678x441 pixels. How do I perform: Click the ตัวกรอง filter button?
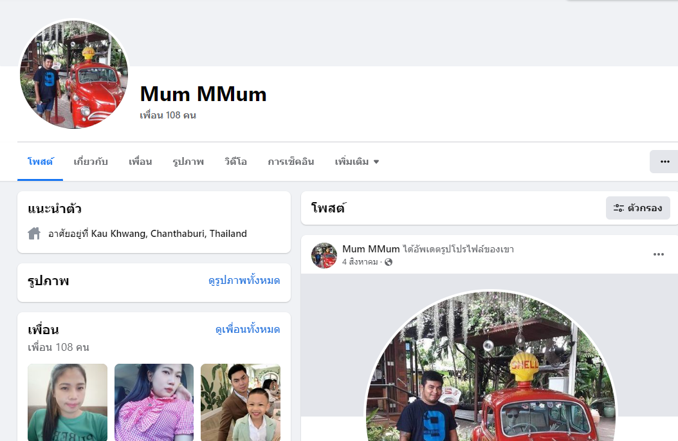click(x=637, y=208)
